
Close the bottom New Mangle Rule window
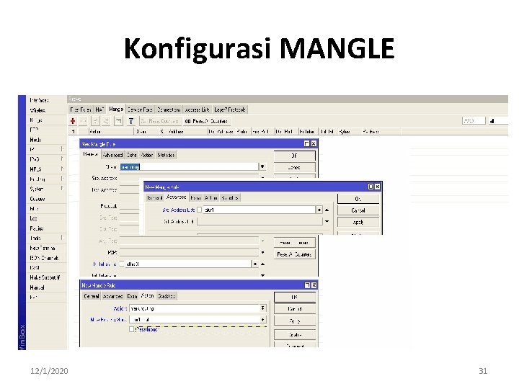[x=314, y=285]
